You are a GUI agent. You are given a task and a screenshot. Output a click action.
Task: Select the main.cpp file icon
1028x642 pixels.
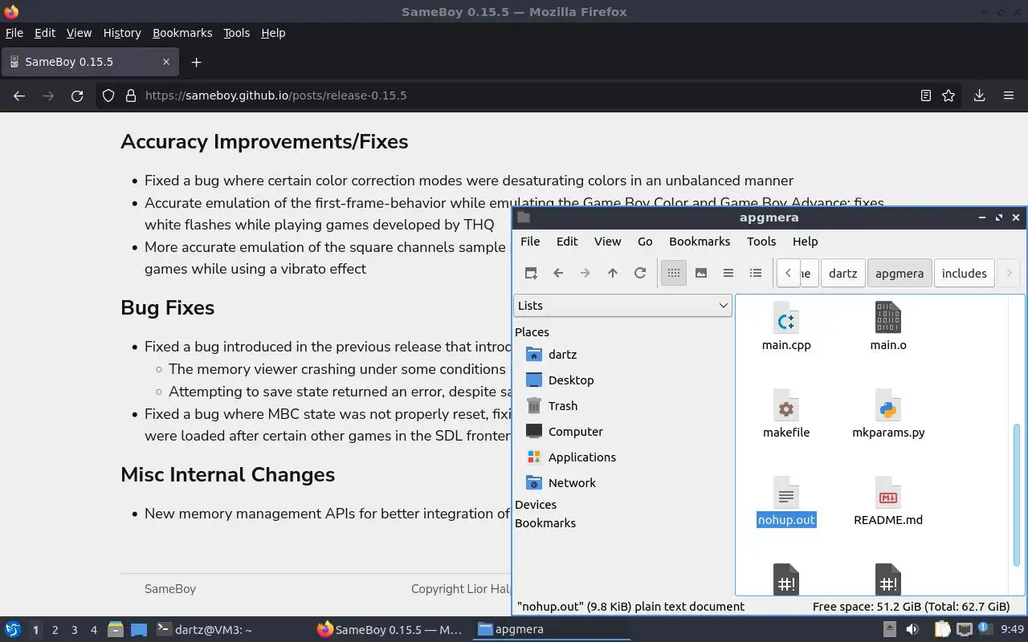(786, 319)
